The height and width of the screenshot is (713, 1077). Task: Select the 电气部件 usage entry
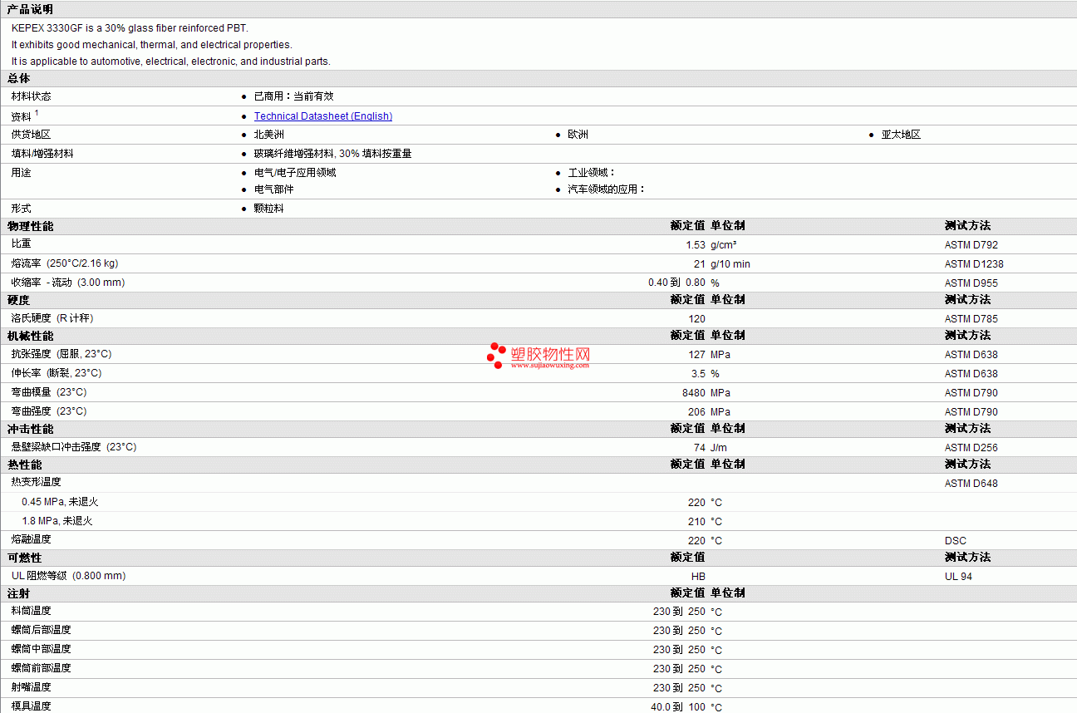(x=273, y=189)
